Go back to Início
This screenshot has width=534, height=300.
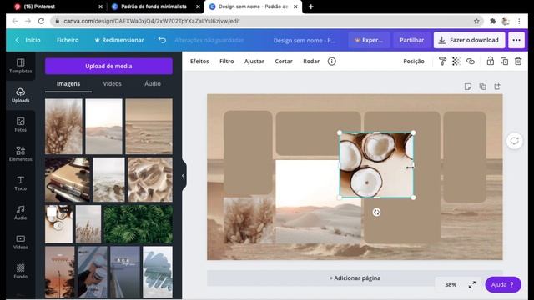(28, 40)
